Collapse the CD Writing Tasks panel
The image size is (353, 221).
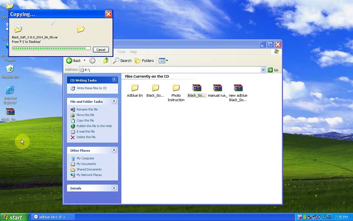114,80
